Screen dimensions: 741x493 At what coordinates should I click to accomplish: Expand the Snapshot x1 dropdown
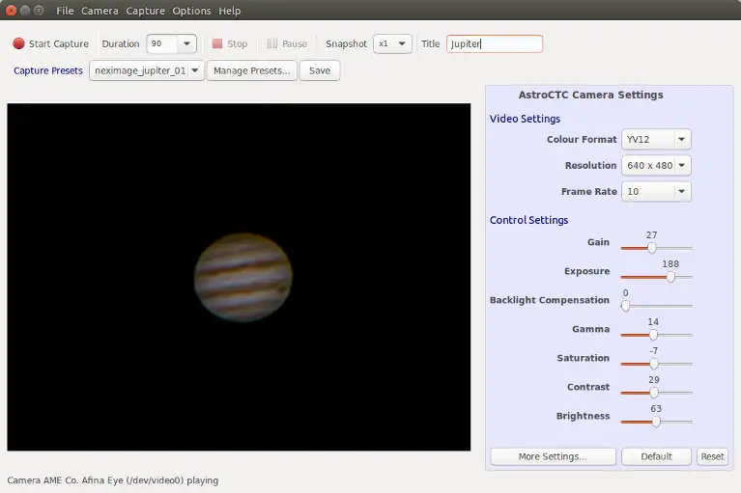click(x=402, y=43)
